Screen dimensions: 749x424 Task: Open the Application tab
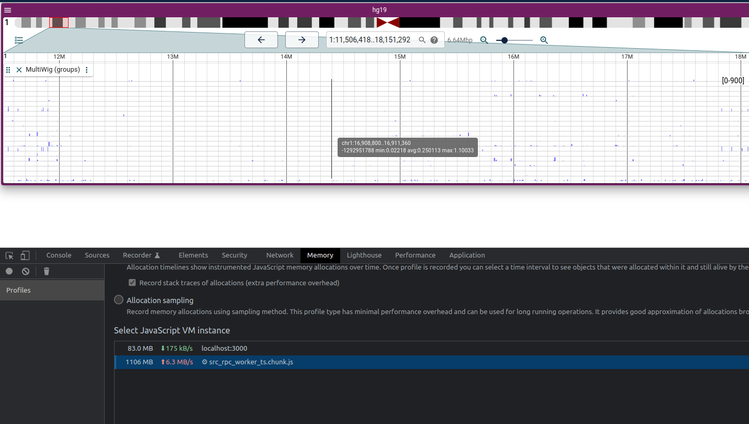point(467,255)
